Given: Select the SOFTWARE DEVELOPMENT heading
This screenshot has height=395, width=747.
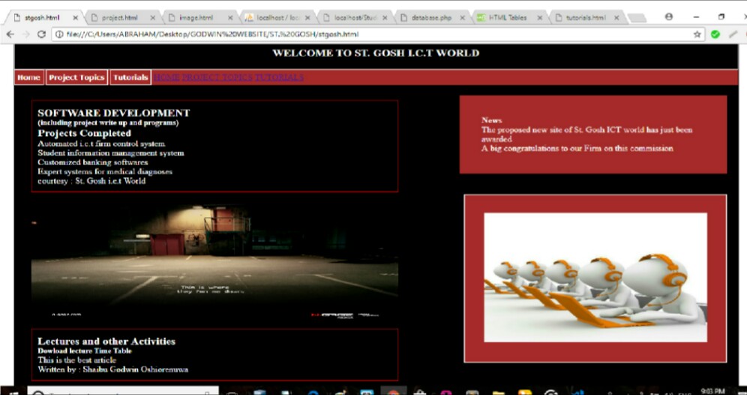Looking at the screenshot, I should tap(114, 113).
